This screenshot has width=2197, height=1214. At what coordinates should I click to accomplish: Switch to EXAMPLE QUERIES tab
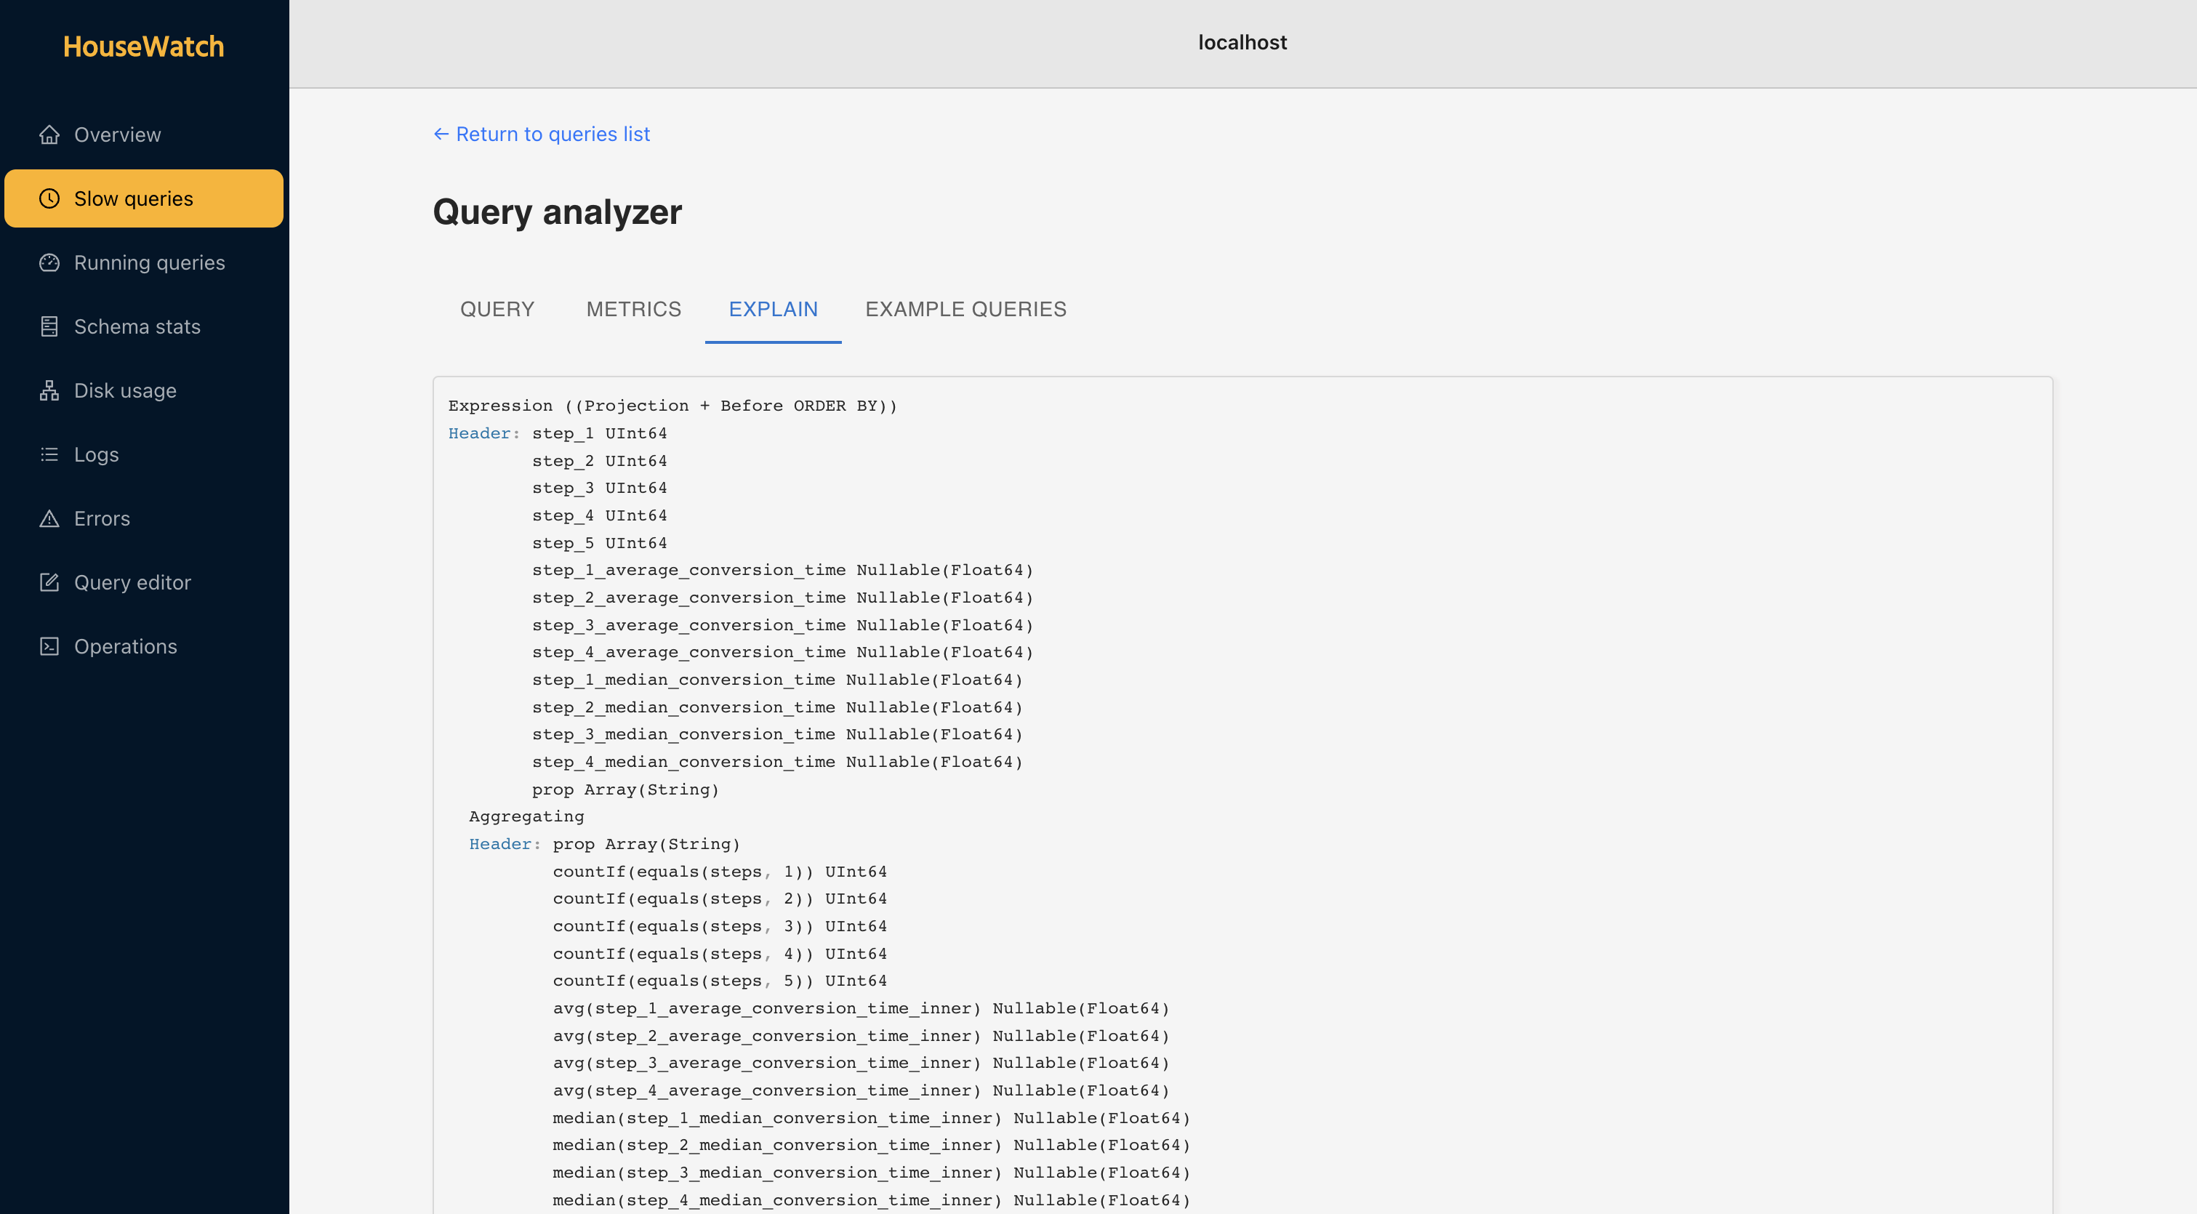click(x=965, y=309)
